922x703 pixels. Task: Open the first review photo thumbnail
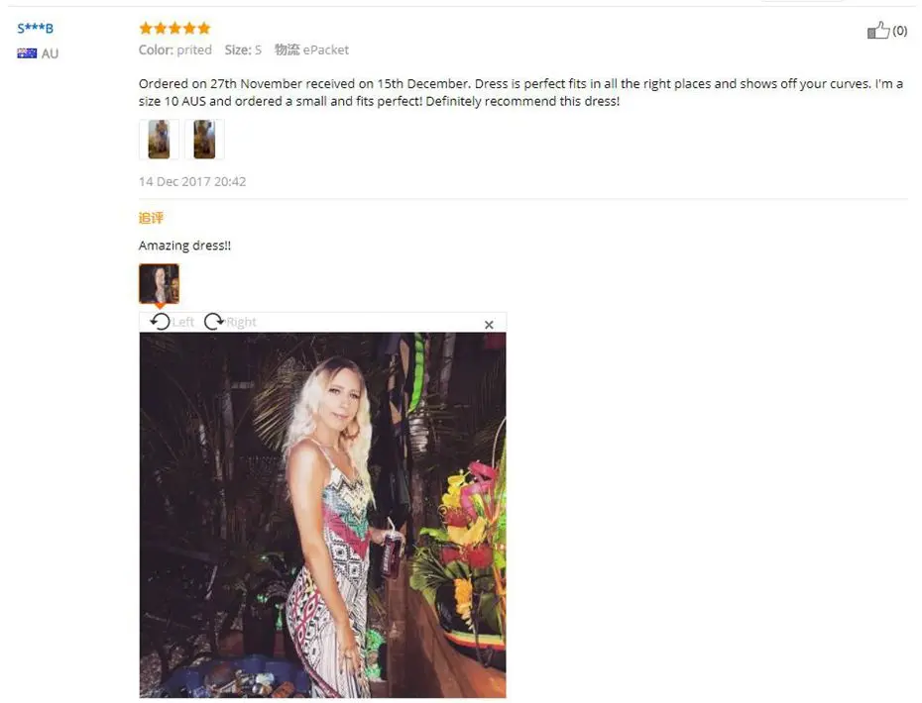click(x=159, y=140)
